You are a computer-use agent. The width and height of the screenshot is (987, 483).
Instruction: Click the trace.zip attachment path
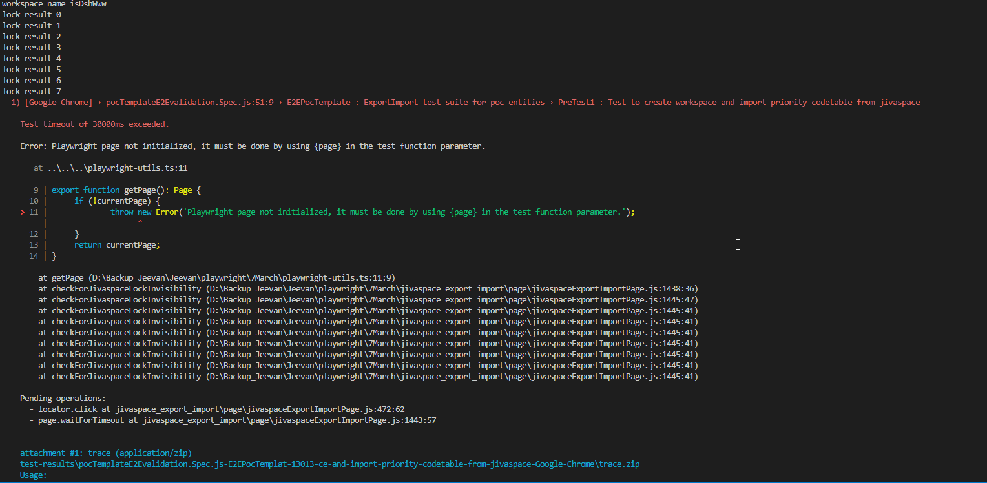329,464
